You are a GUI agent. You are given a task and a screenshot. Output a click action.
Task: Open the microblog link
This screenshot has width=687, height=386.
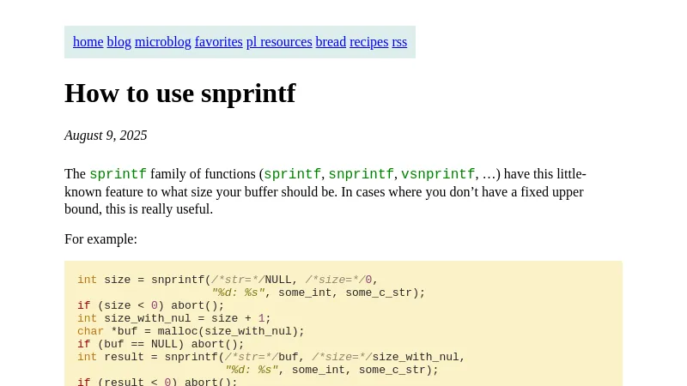click(163, 42)
